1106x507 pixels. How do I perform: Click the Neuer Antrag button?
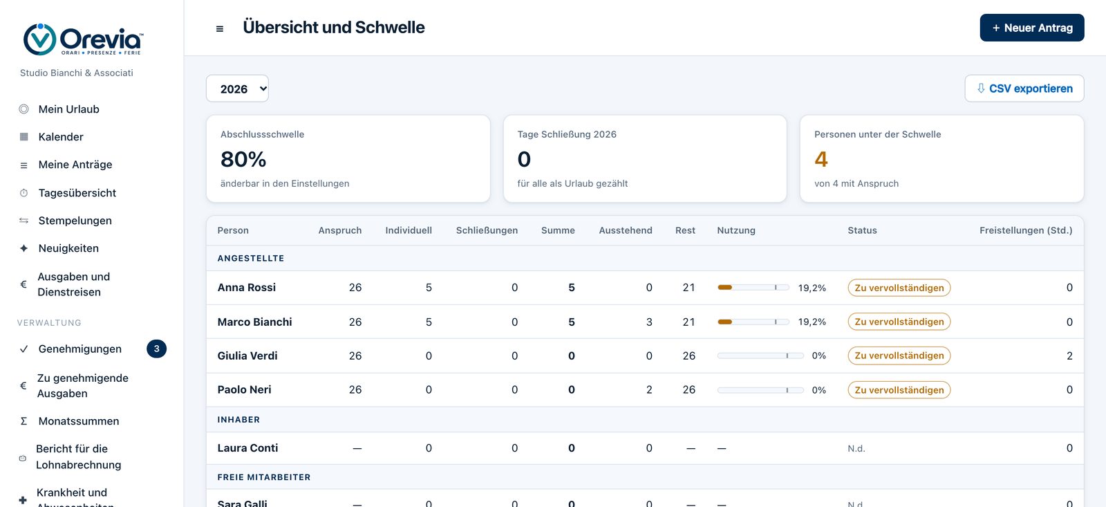1032,28
